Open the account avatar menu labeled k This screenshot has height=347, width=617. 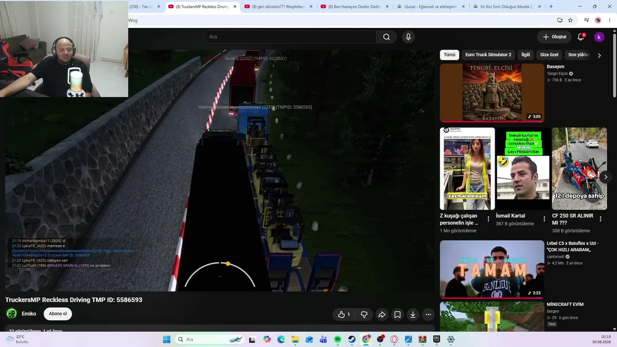(x=599, y=37)
